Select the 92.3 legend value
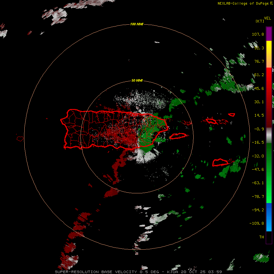This screenshot has width=274, height=274. [x=259, y=48]
